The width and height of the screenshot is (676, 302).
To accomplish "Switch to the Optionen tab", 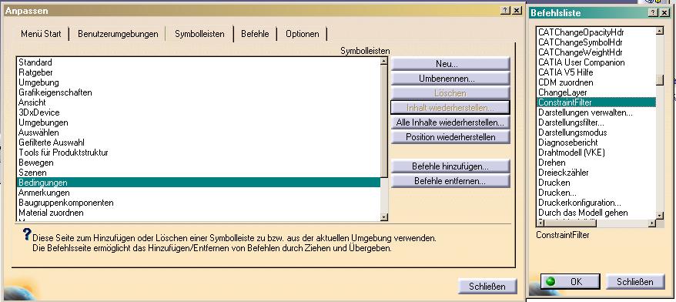I will coord(303,34).
